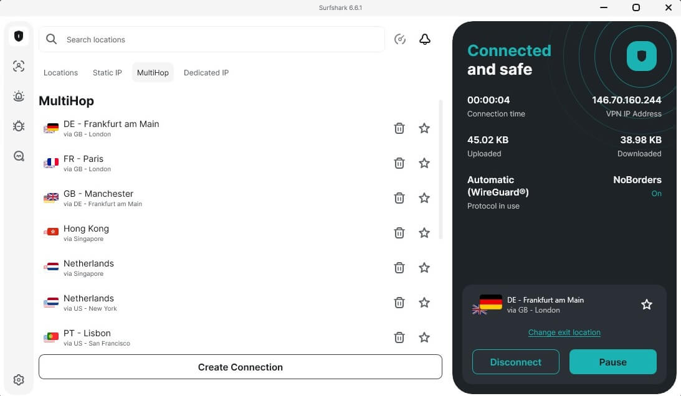Disconnect the active VPN connection
The width and height of the screenshot is (681, 396).
pos(515,362)
